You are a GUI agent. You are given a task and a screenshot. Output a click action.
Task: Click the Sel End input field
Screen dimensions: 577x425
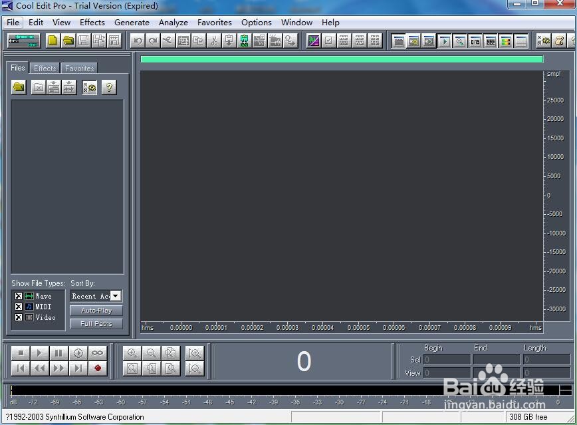497,359
